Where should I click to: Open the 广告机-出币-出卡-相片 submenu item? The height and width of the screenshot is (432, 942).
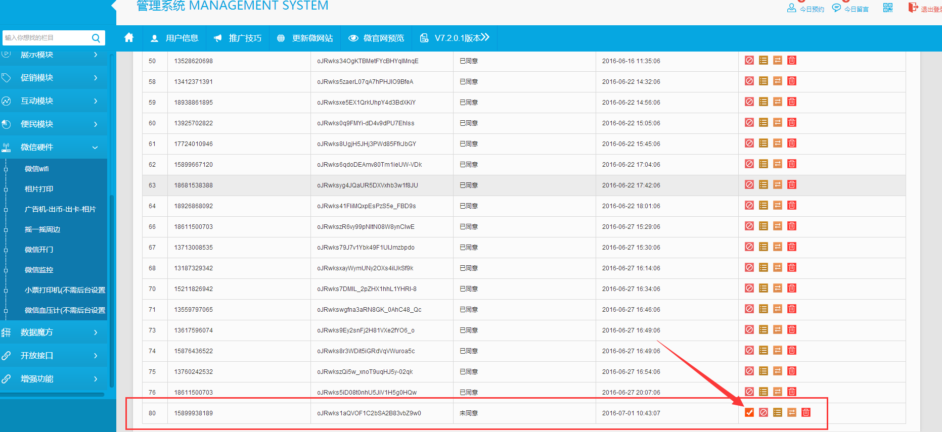pyautogui.click(x=60, y=209)
